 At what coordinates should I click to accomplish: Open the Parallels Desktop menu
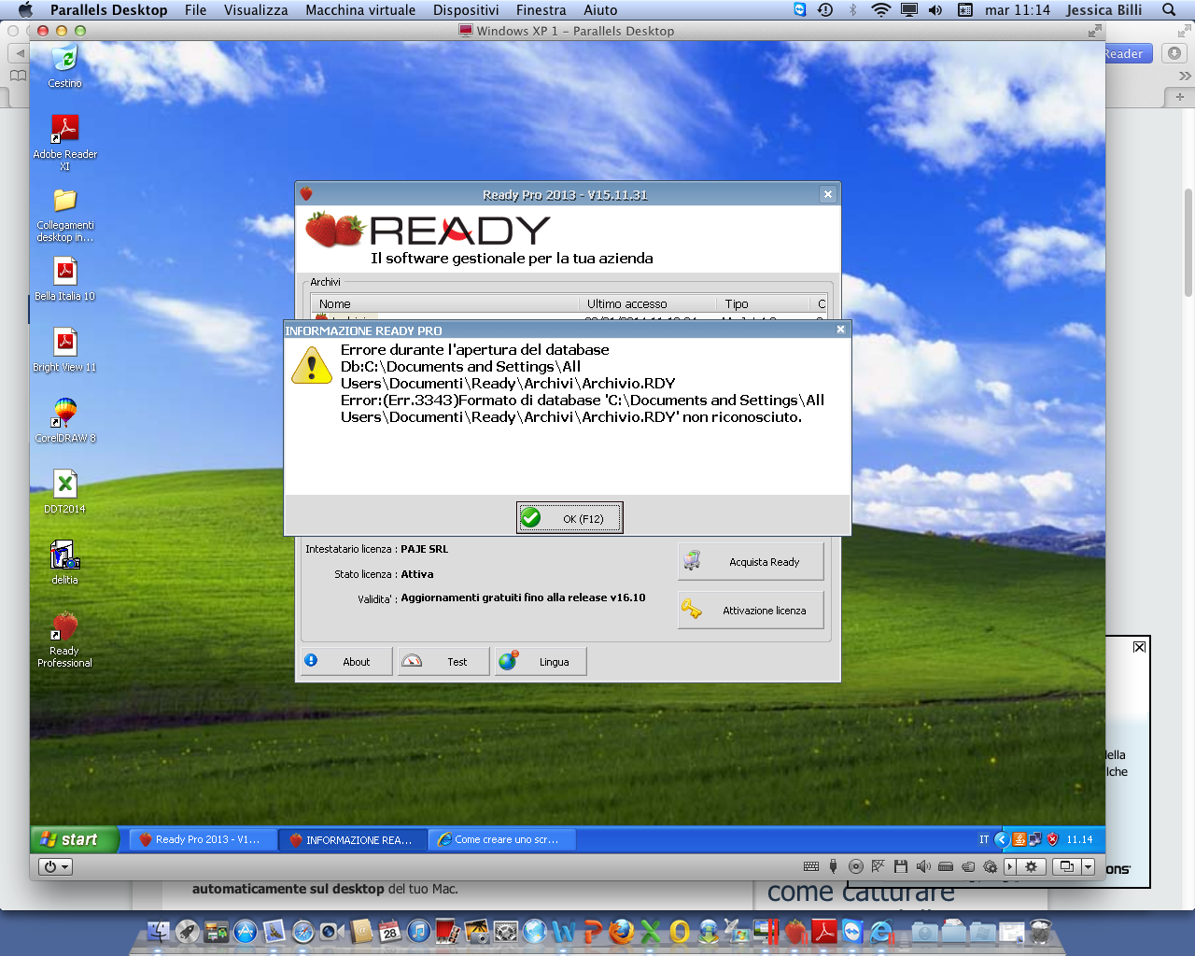109,10
